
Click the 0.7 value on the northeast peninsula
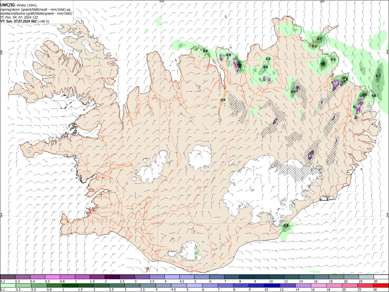point(319,39)
